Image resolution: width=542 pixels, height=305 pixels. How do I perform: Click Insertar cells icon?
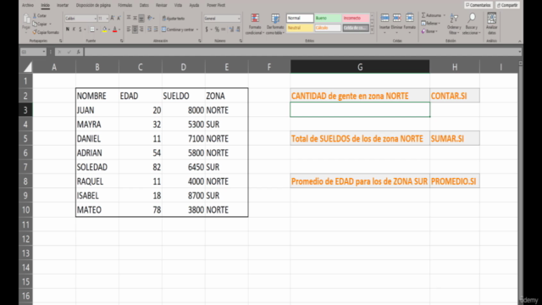click(384, 18)
